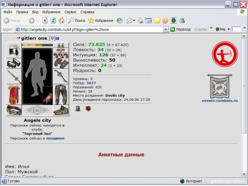Viewport: 248px width, 186px height.
Task: Click the pet creature image
Action: coord(48,95)
